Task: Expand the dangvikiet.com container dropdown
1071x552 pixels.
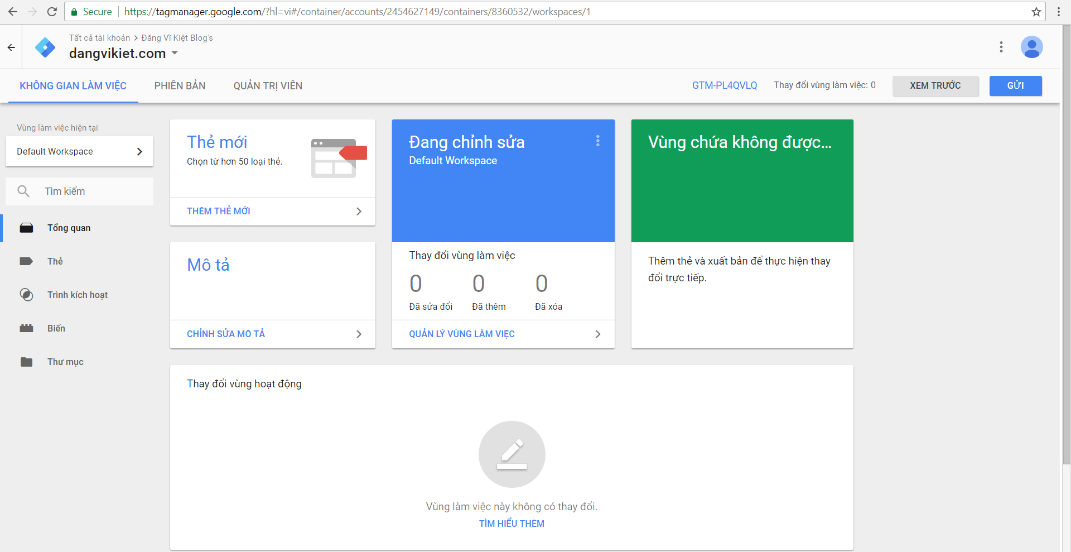Action: pos(175,53)
